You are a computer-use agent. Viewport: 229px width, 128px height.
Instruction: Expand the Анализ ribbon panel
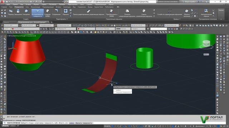pyautogui.click(x=221, y=15)
